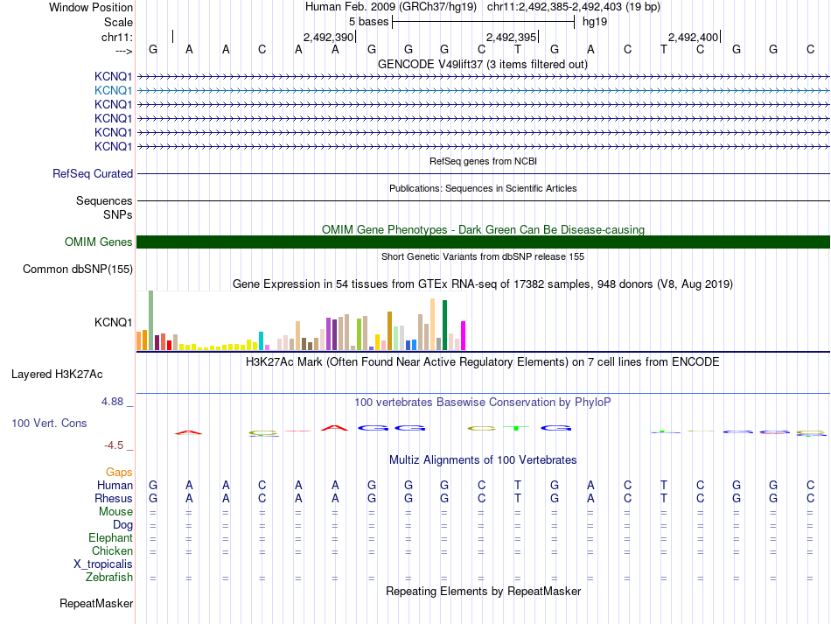Click the RepeatMasker track label
This screenshot has width=831, height=624.
click(96, 604)
